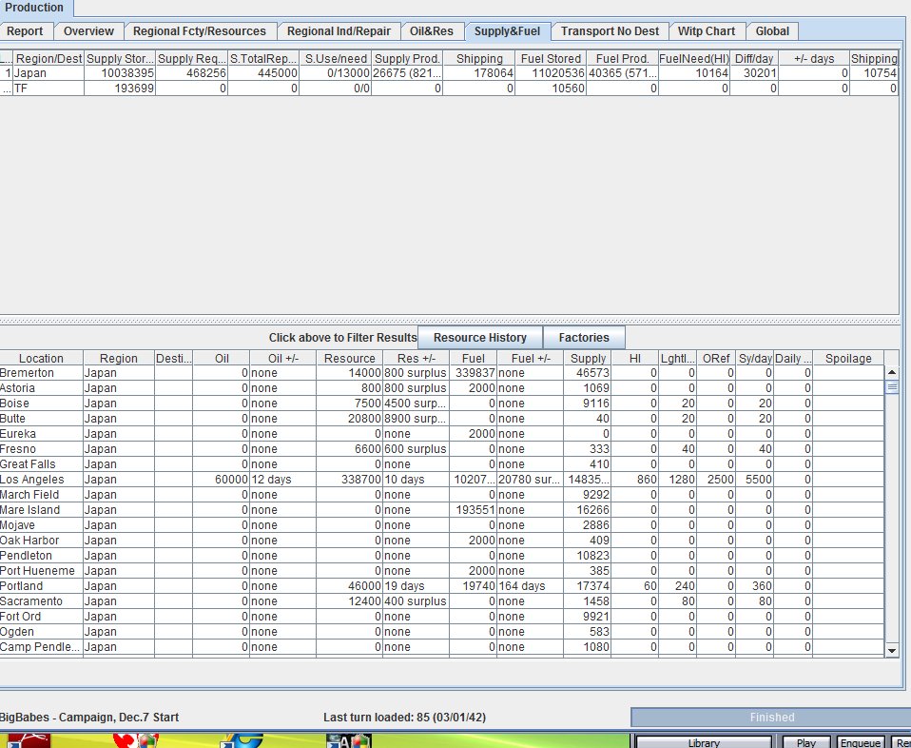The image size is (911, 748).
Task: Sort by Fuel Prod. column header
Action: (x=622, y=59)
